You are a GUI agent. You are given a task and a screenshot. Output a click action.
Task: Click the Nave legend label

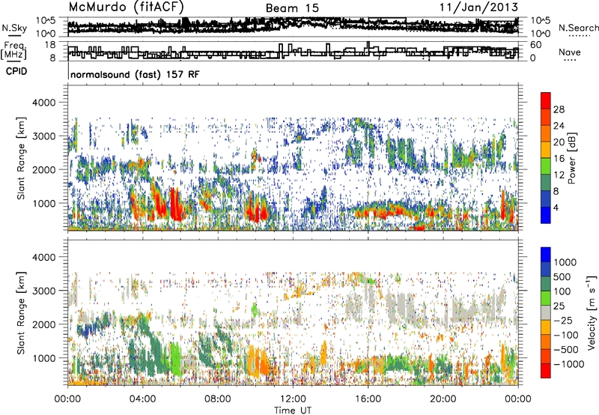click(570, 52)
